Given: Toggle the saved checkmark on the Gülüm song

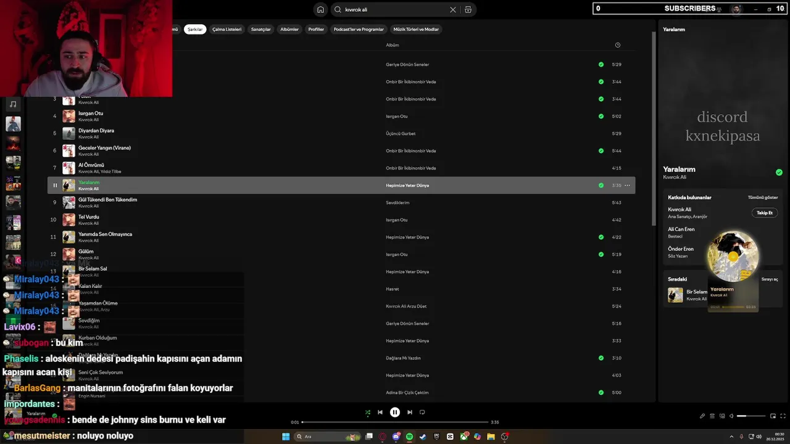Looking at the screenshot, I should (601, 254).
